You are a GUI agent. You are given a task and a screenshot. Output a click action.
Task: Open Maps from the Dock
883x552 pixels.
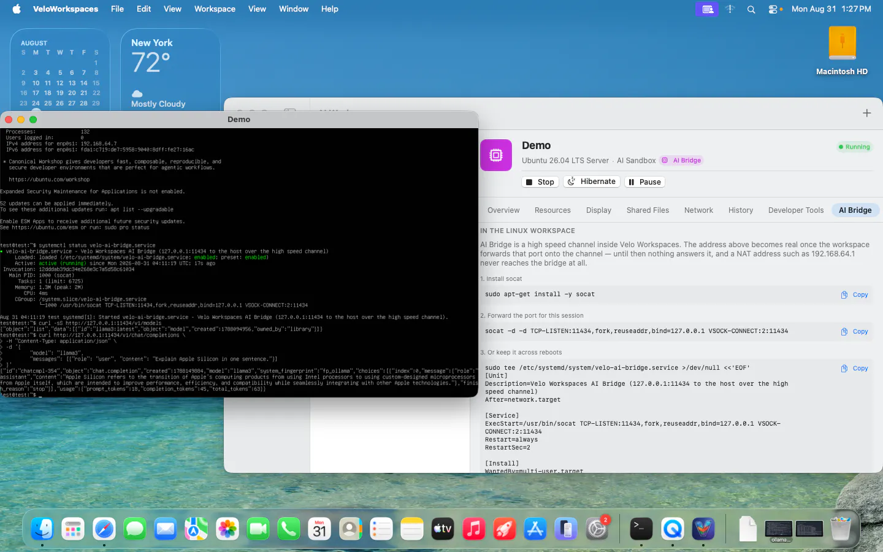point(196,529)
